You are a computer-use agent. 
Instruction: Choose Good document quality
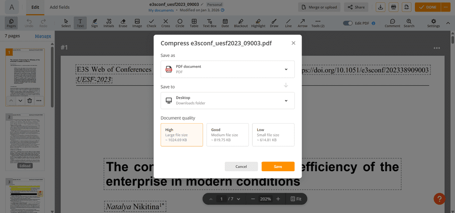[x=227, y=135]
